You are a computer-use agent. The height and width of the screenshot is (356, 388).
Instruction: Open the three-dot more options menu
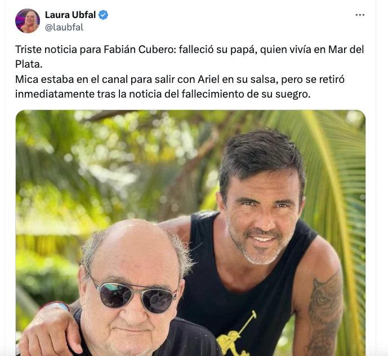(360, 15)
